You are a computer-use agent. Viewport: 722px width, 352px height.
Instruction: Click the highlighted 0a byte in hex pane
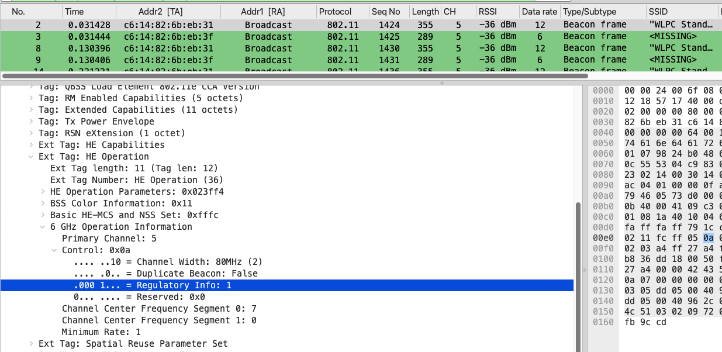click(709, 238)
